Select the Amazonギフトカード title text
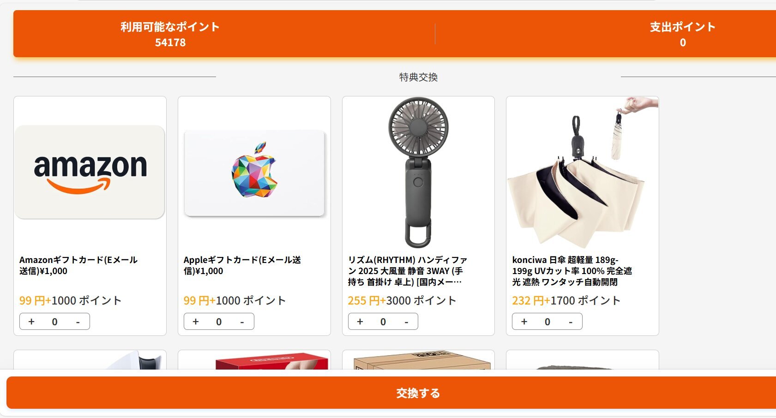Image resolution: width=776 pixels, height=418 pixels. point(78,265)
